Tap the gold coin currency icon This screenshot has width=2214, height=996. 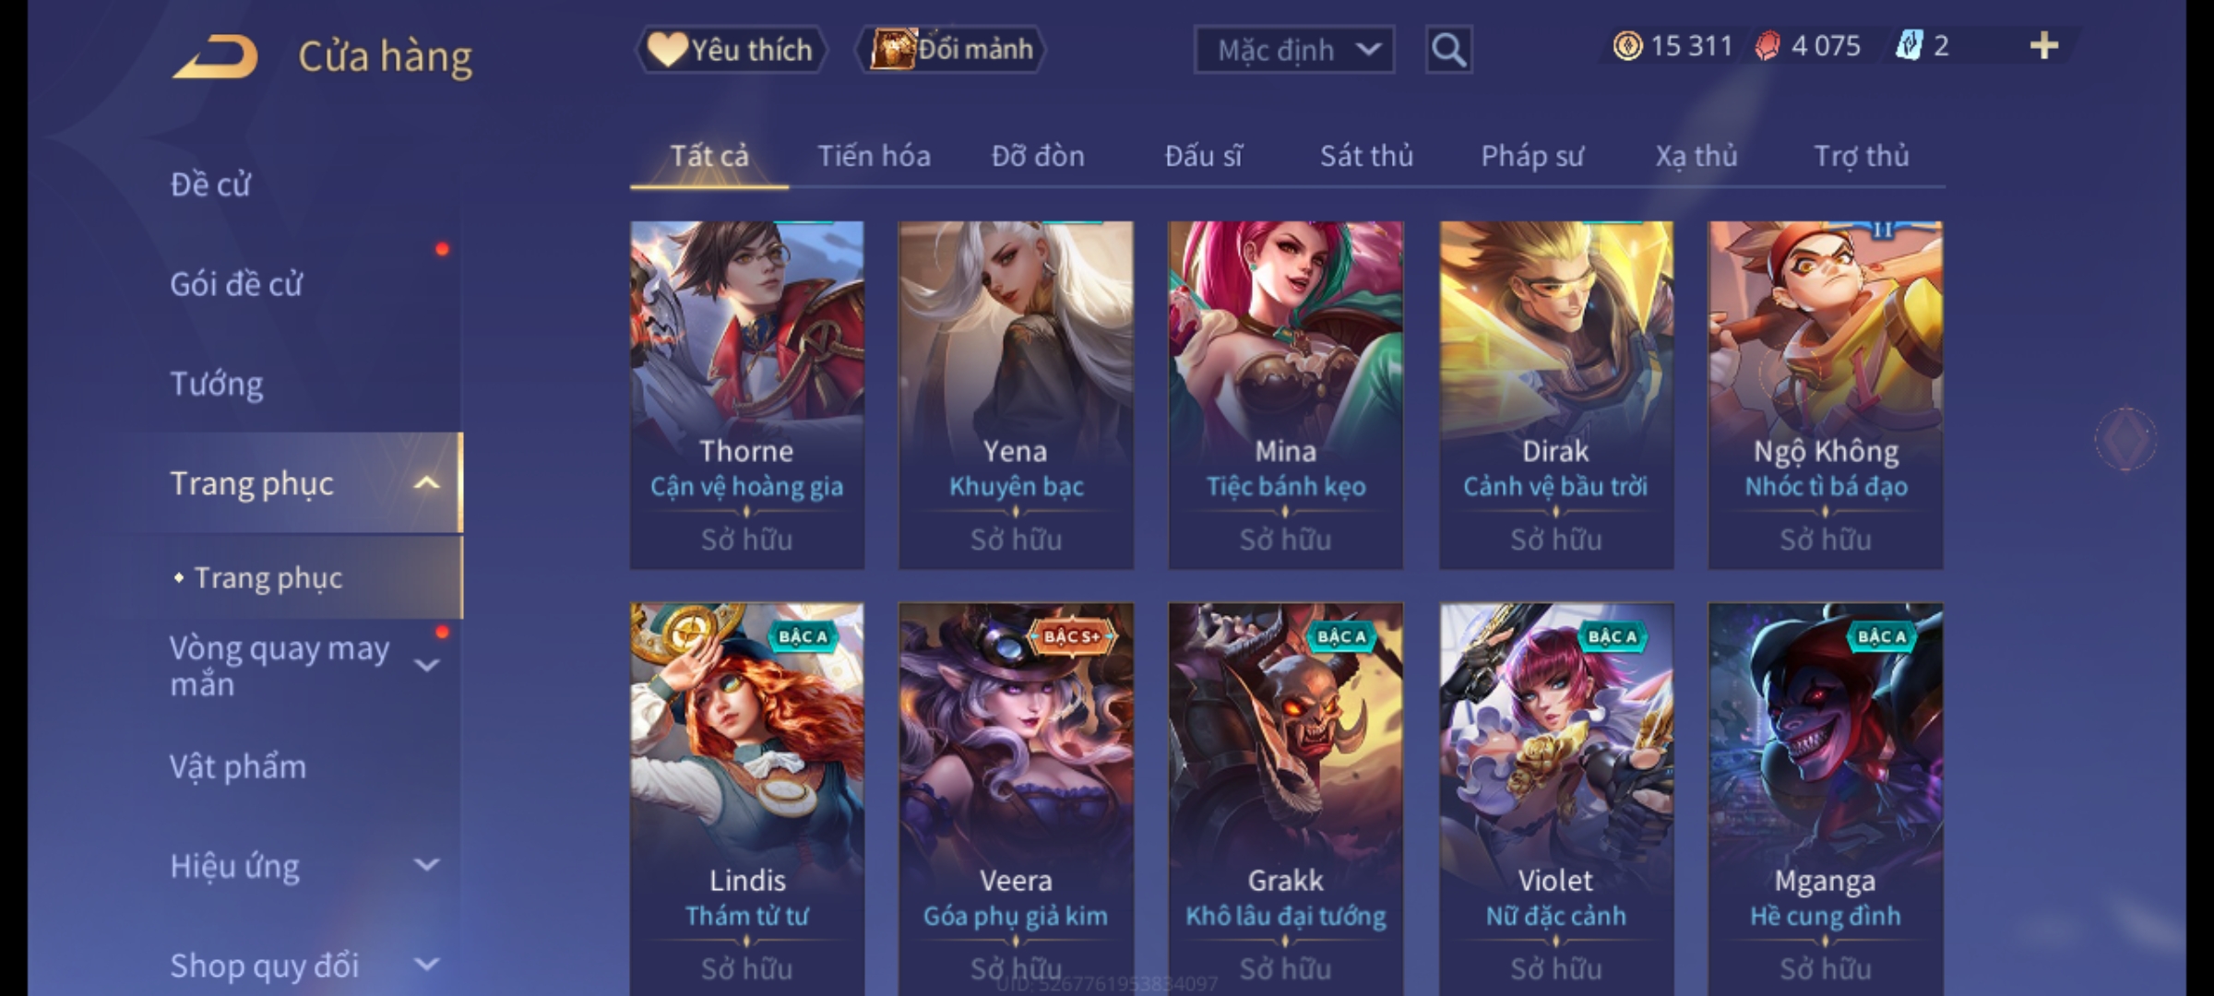(x=1627, y=46)
